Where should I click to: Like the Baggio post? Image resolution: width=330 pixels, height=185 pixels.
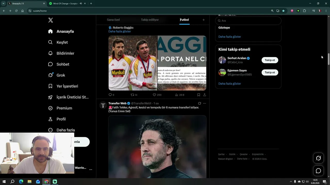click(x=157, y=95)
